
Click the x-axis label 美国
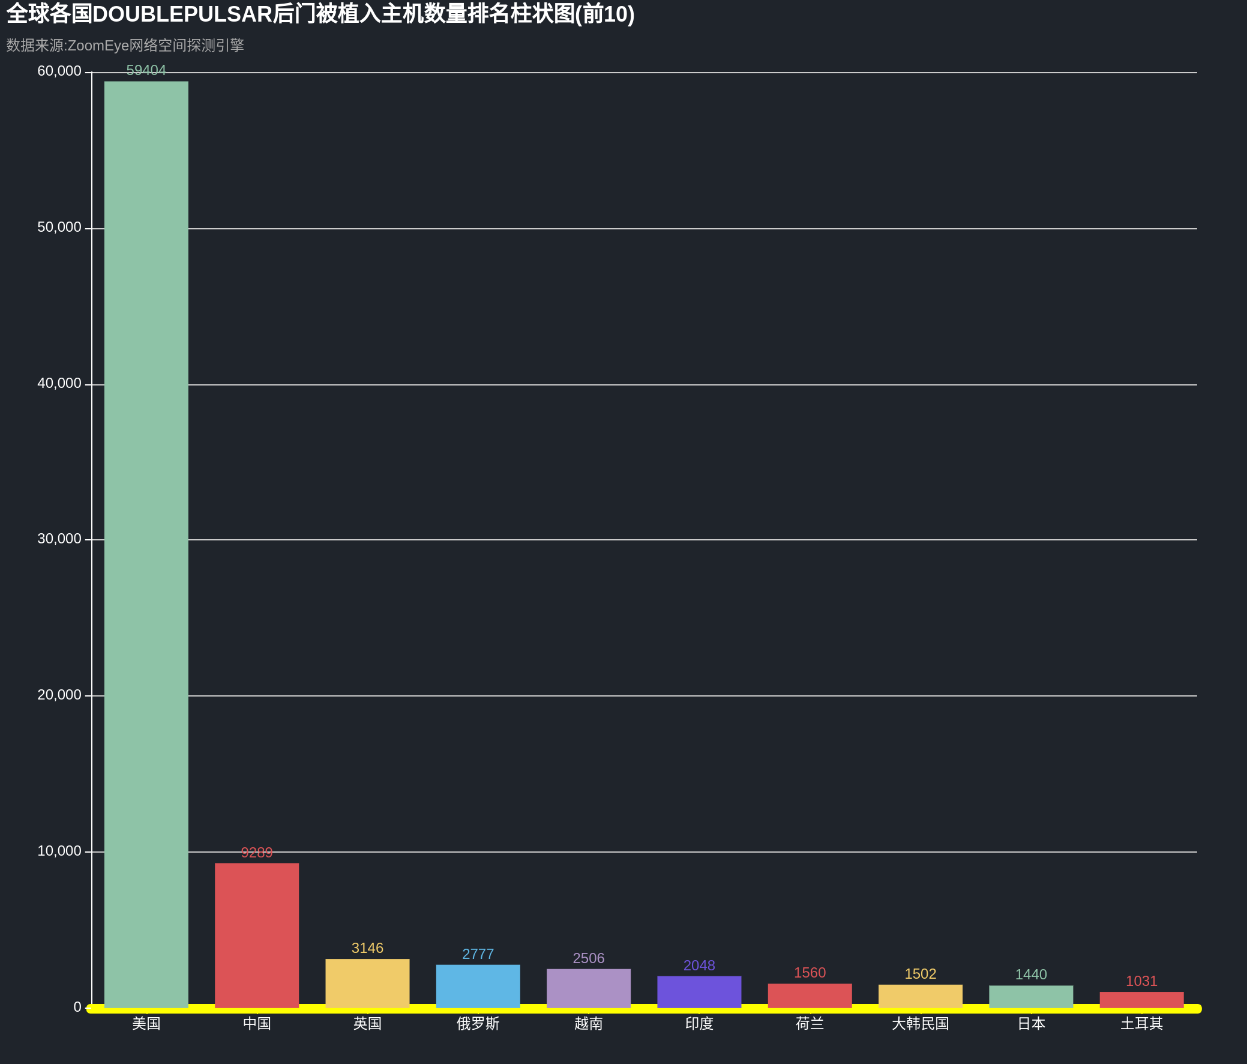[x=146, y=1023]
